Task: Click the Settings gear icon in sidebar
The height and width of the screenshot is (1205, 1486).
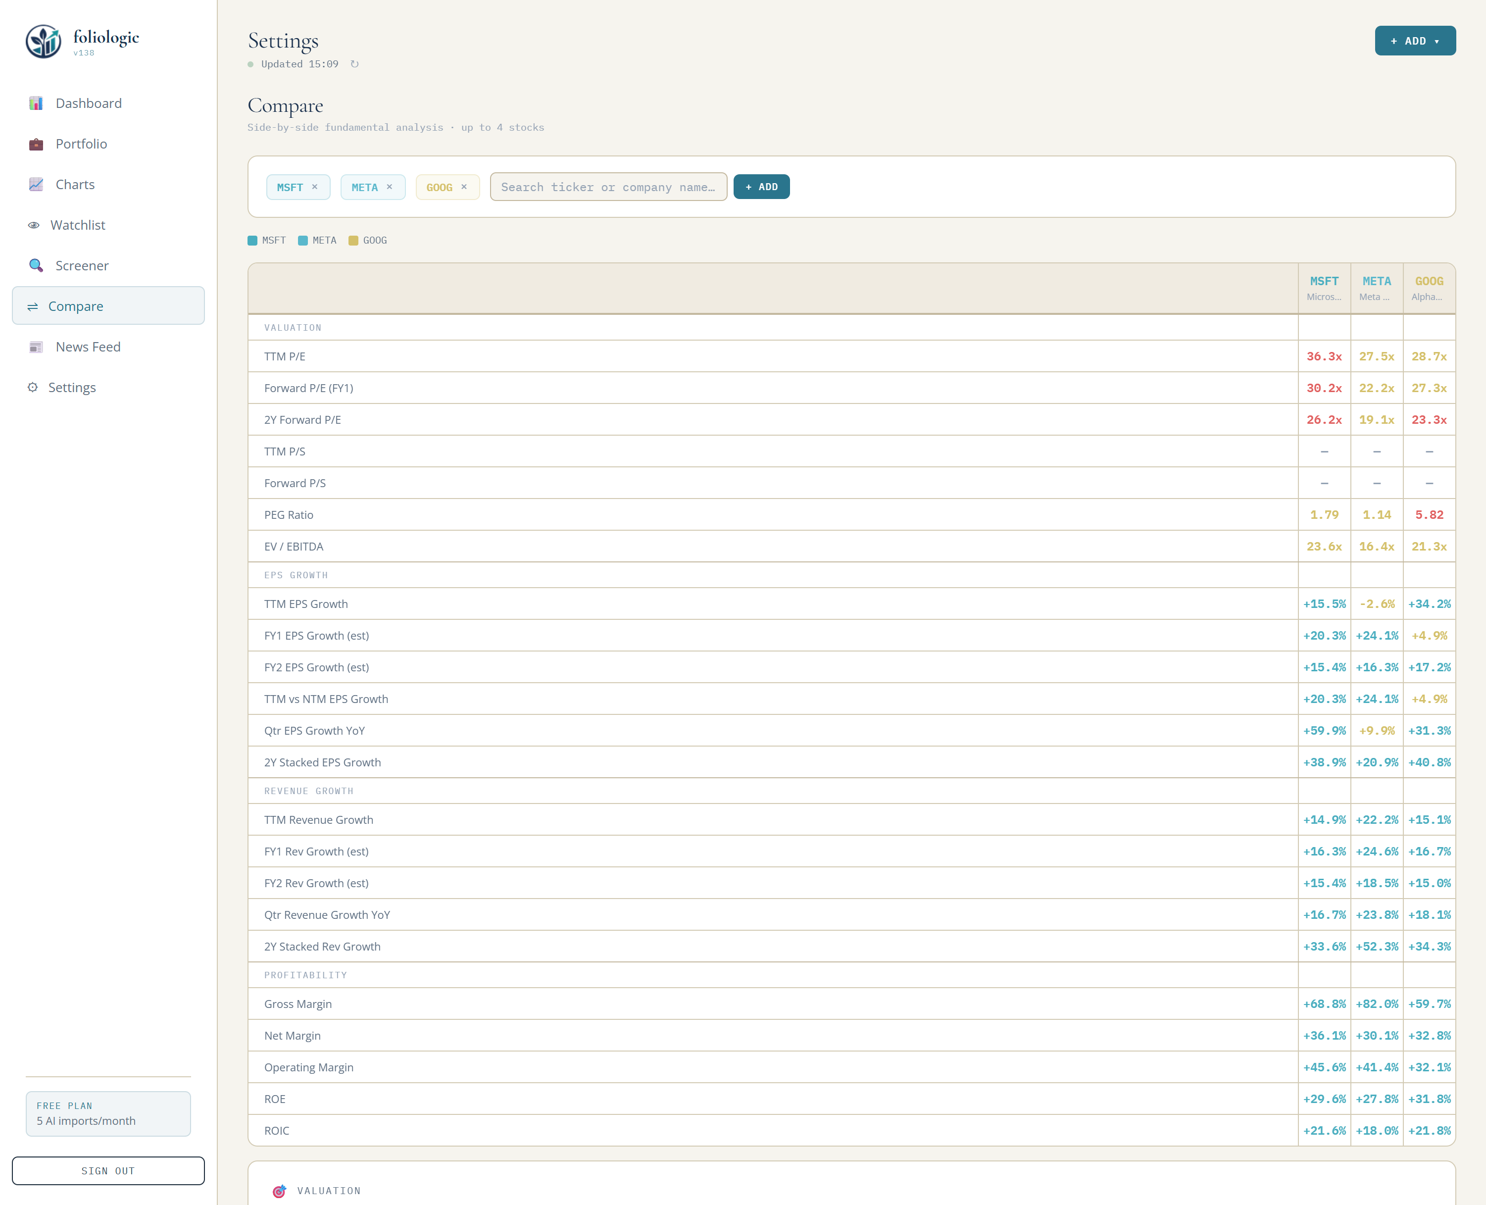Action: pyautogui.click(x=33, y=387)
